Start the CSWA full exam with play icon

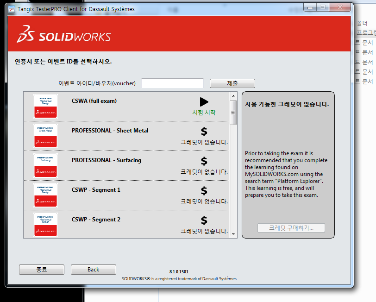204,102
